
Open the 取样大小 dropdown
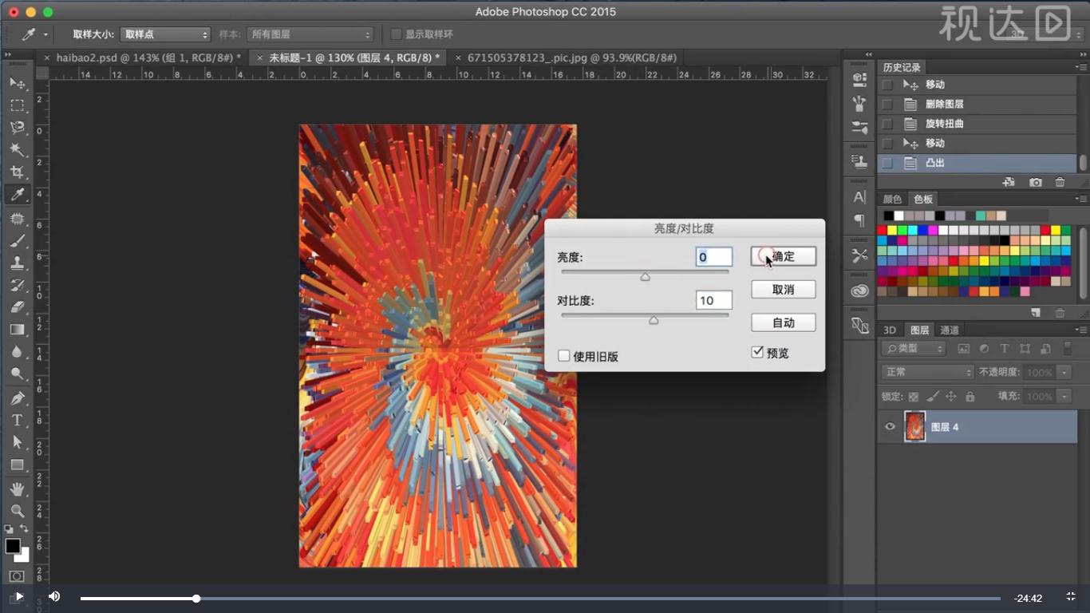pos(165,34)
